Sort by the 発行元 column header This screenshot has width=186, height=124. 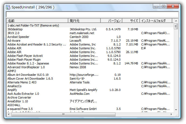click(x=84, y=21)
